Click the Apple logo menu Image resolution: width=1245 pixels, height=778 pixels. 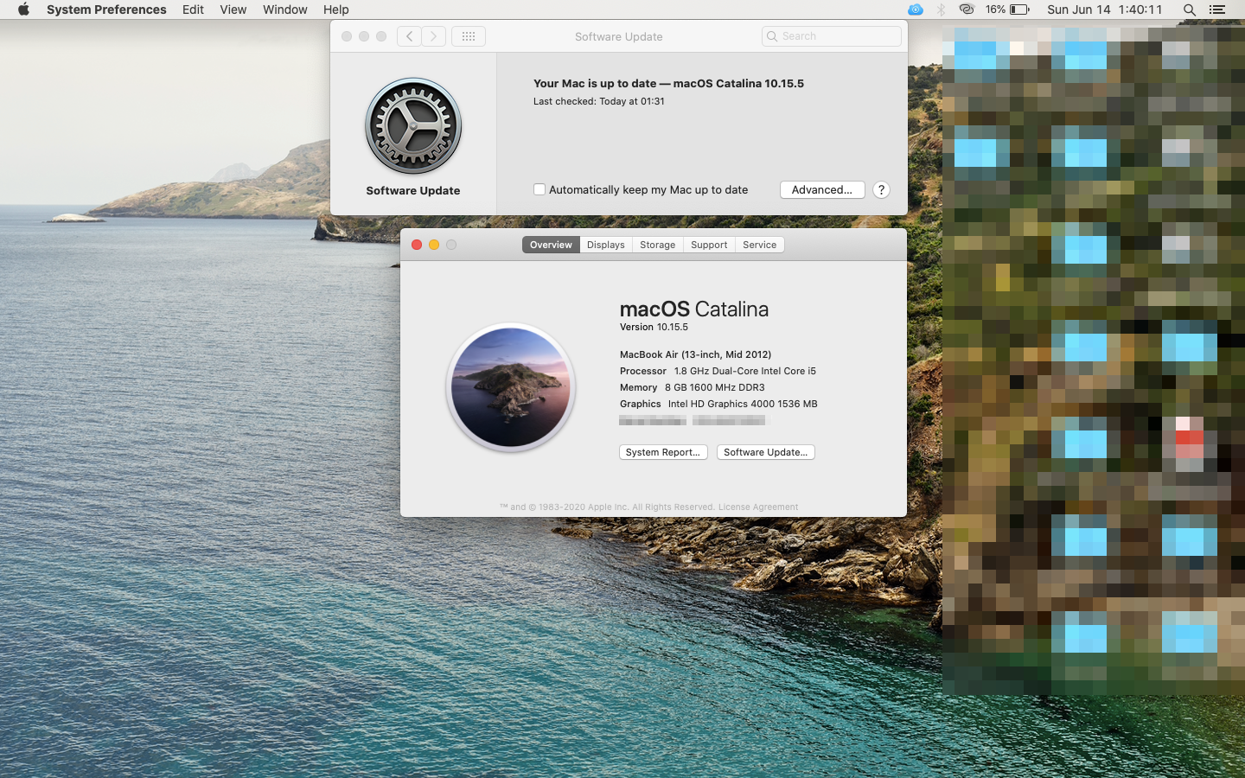pyautogui.click(x=23, y=10)
